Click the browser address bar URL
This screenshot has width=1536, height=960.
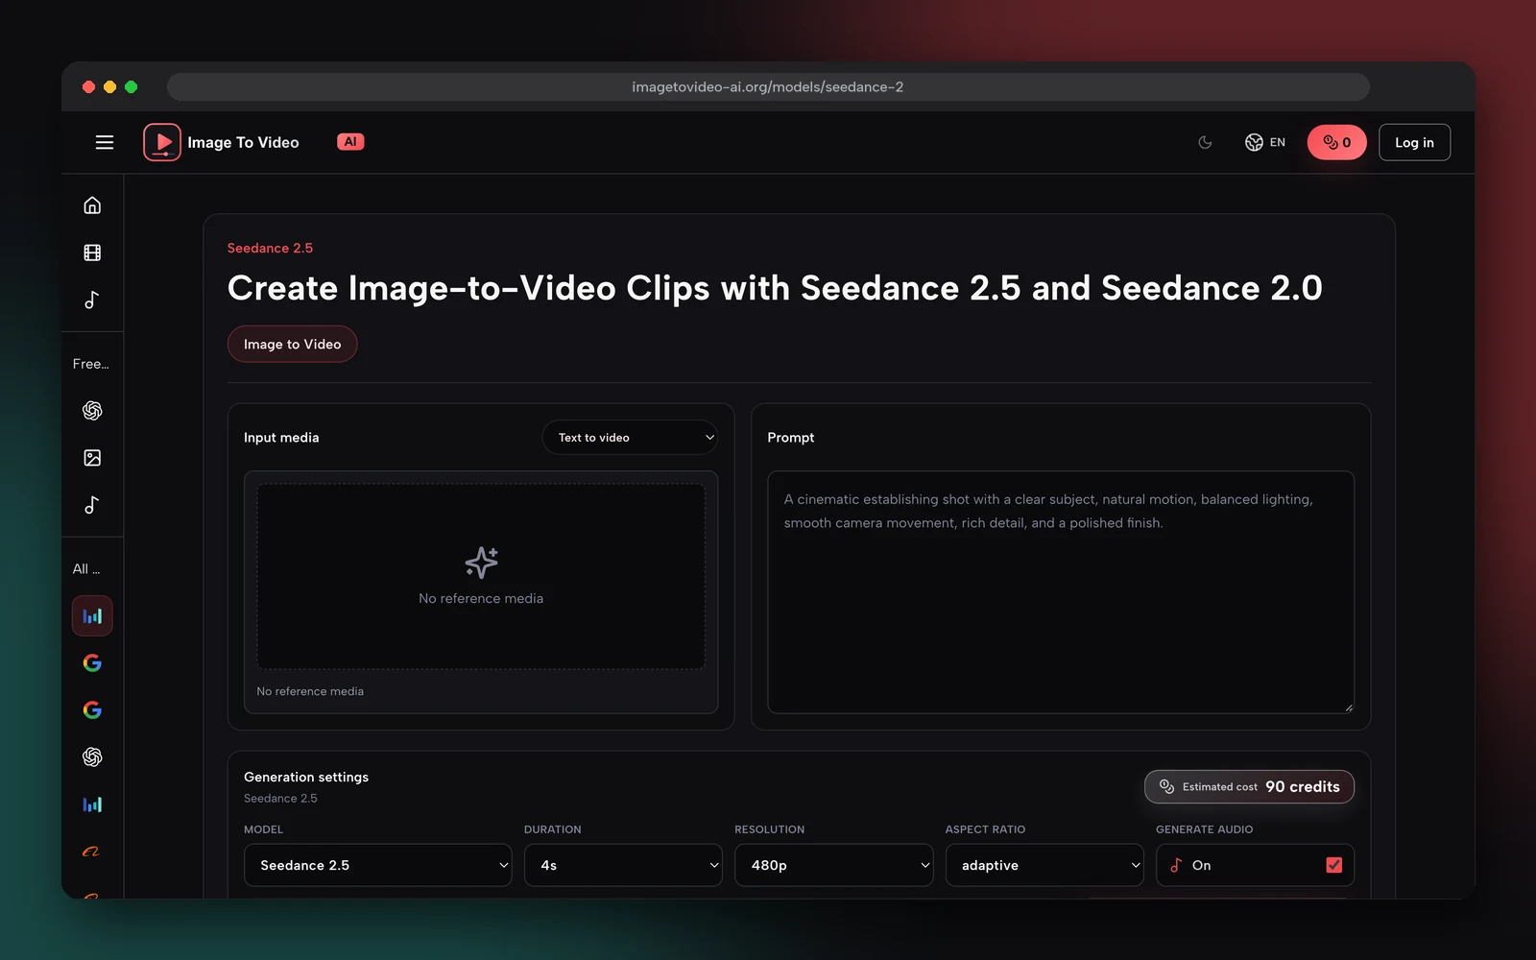click(x=768, y=86)
